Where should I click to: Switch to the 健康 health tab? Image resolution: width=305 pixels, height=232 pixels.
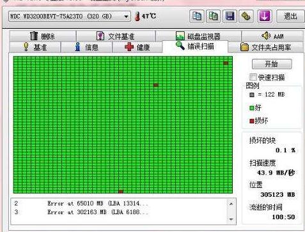[x=137, y=47]
